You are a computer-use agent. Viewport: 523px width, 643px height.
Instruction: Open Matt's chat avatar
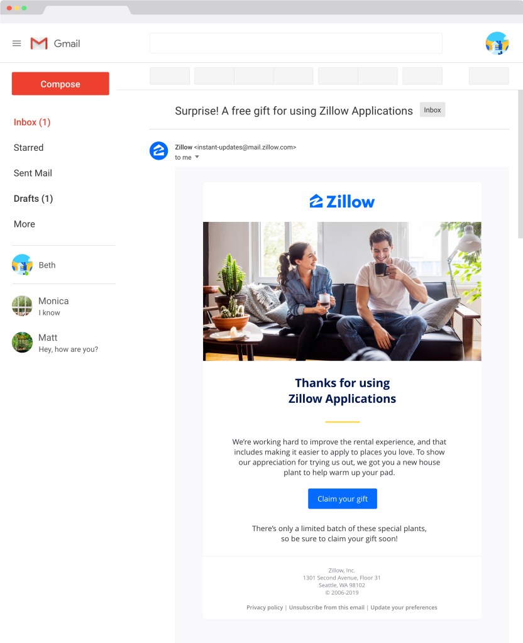pyautogui.click(x=22, y=343)
